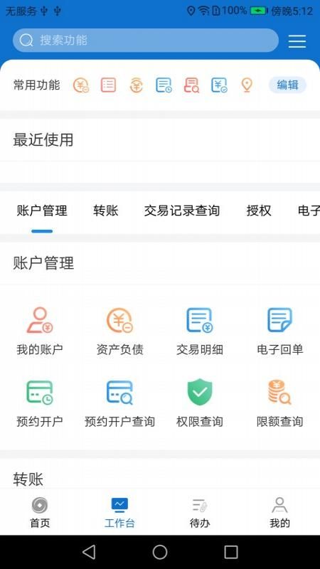Open 交易明细 transaction details icon
The height and width of the screenshot is (569, 320).
pos(200,320)
